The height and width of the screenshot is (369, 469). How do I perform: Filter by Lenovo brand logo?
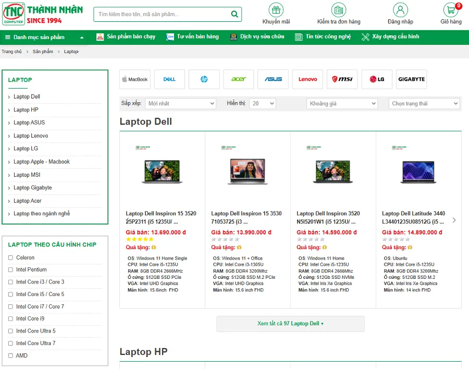pyautogui.click(x=308, y=79)
